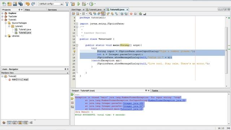Click Shift Line Left editor icon
Screen dimensions: 231x130
122,14
